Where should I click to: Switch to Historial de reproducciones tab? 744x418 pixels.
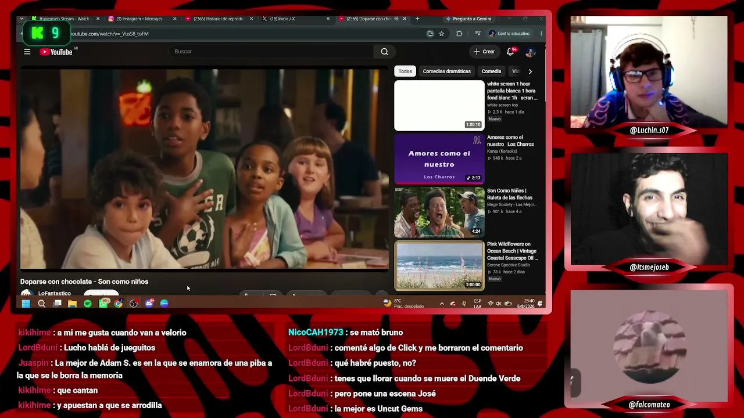(219, 19)
